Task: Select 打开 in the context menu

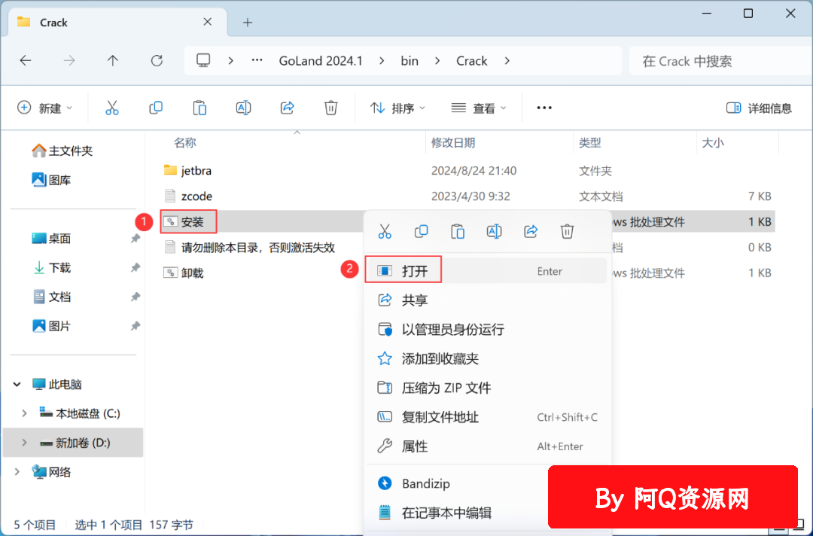Action: [x=486, y=270]
